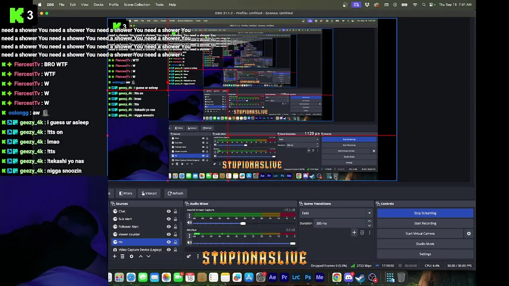Add a new source with plus icon
509x286 pixels.
(x=115, y=257)
